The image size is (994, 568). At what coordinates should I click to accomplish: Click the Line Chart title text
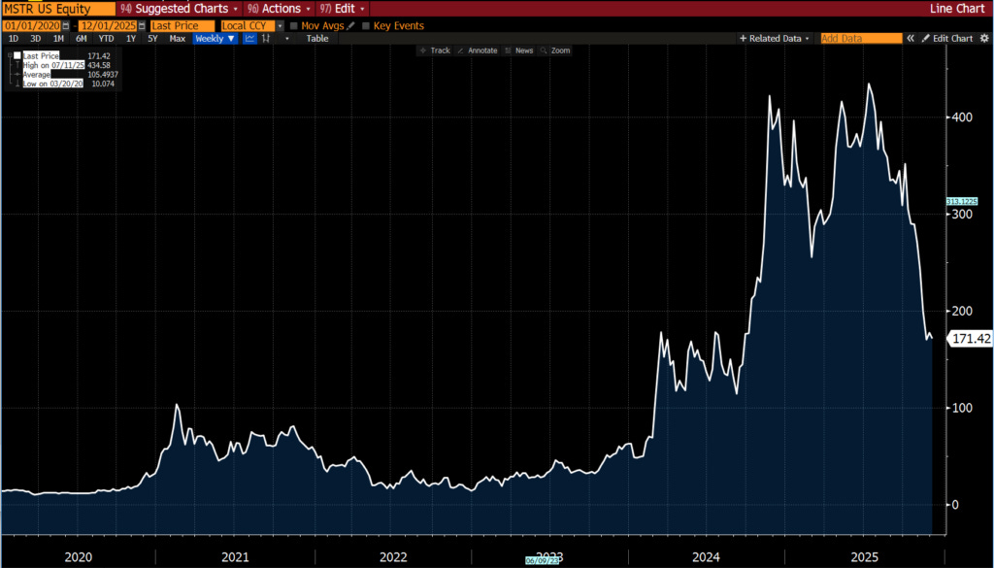(x=959, y=9)
